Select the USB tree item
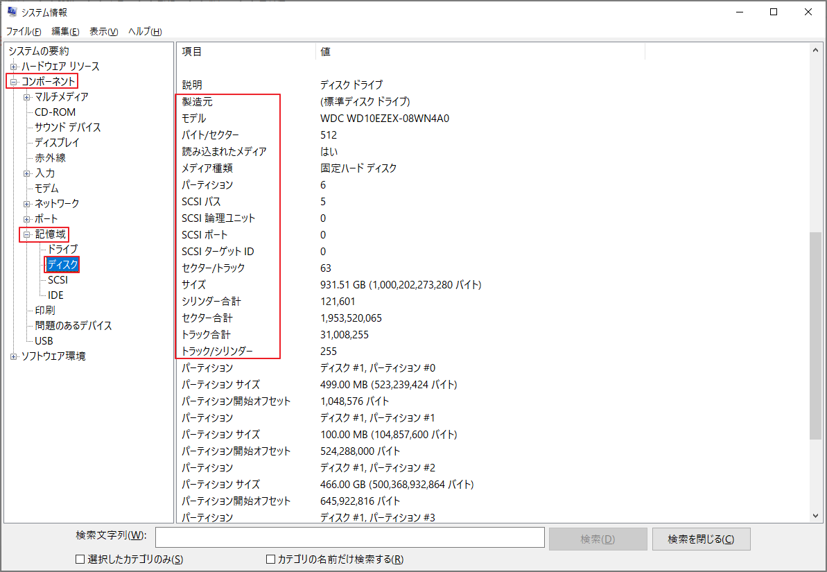This screenshot has width=827, height=572. pyautogui.click(x=44, y=341)
